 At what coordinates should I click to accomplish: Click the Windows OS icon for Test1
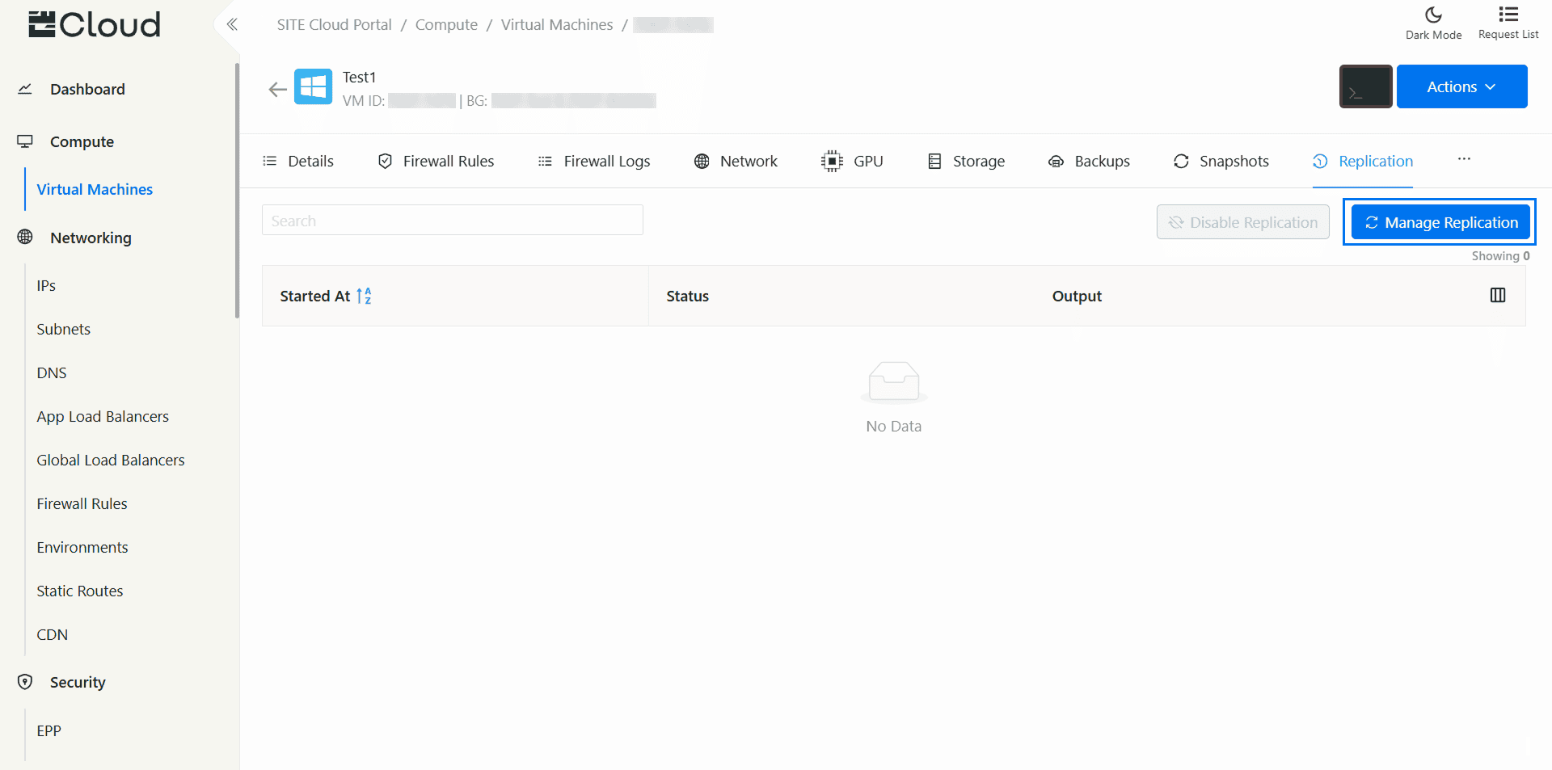pos(313,87)
